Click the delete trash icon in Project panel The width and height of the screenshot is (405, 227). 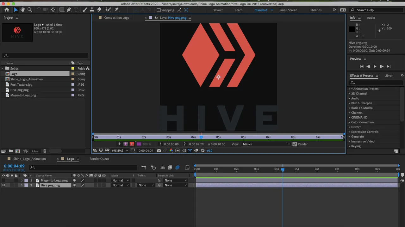coord(45,151)
